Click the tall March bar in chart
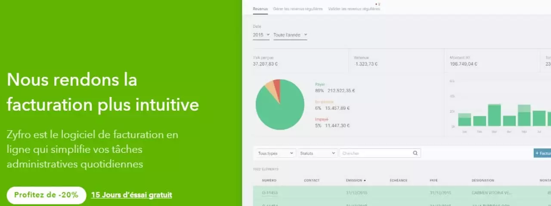The width and height of the screenshot is (551, 206). 494,115
